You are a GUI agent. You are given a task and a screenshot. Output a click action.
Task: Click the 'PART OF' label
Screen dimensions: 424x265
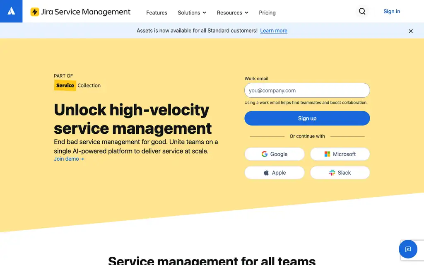coord(63,76)
